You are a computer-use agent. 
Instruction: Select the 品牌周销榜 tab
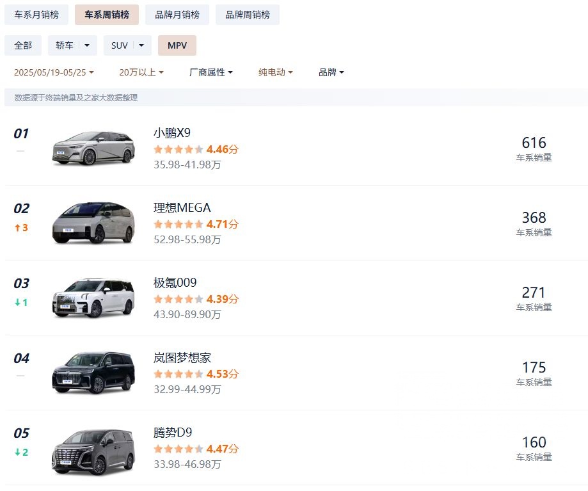click(248, 15)
